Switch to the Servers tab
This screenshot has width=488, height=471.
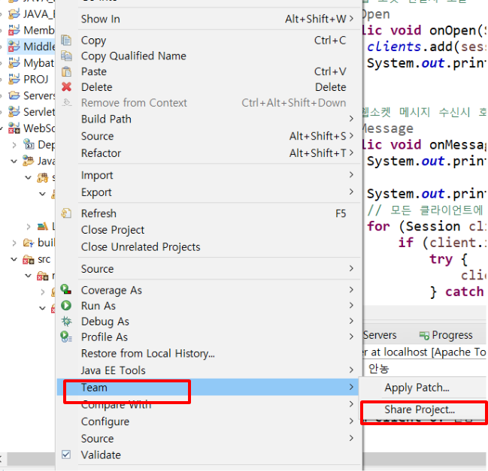pos(380,335)
